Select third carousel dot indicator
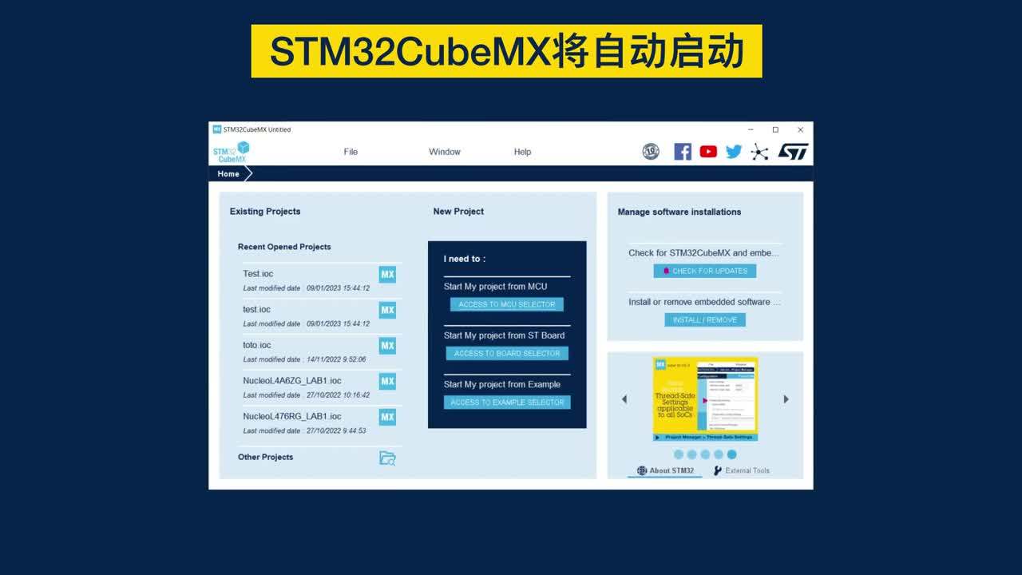1022x575 pixels. click(x=705, y=454)
